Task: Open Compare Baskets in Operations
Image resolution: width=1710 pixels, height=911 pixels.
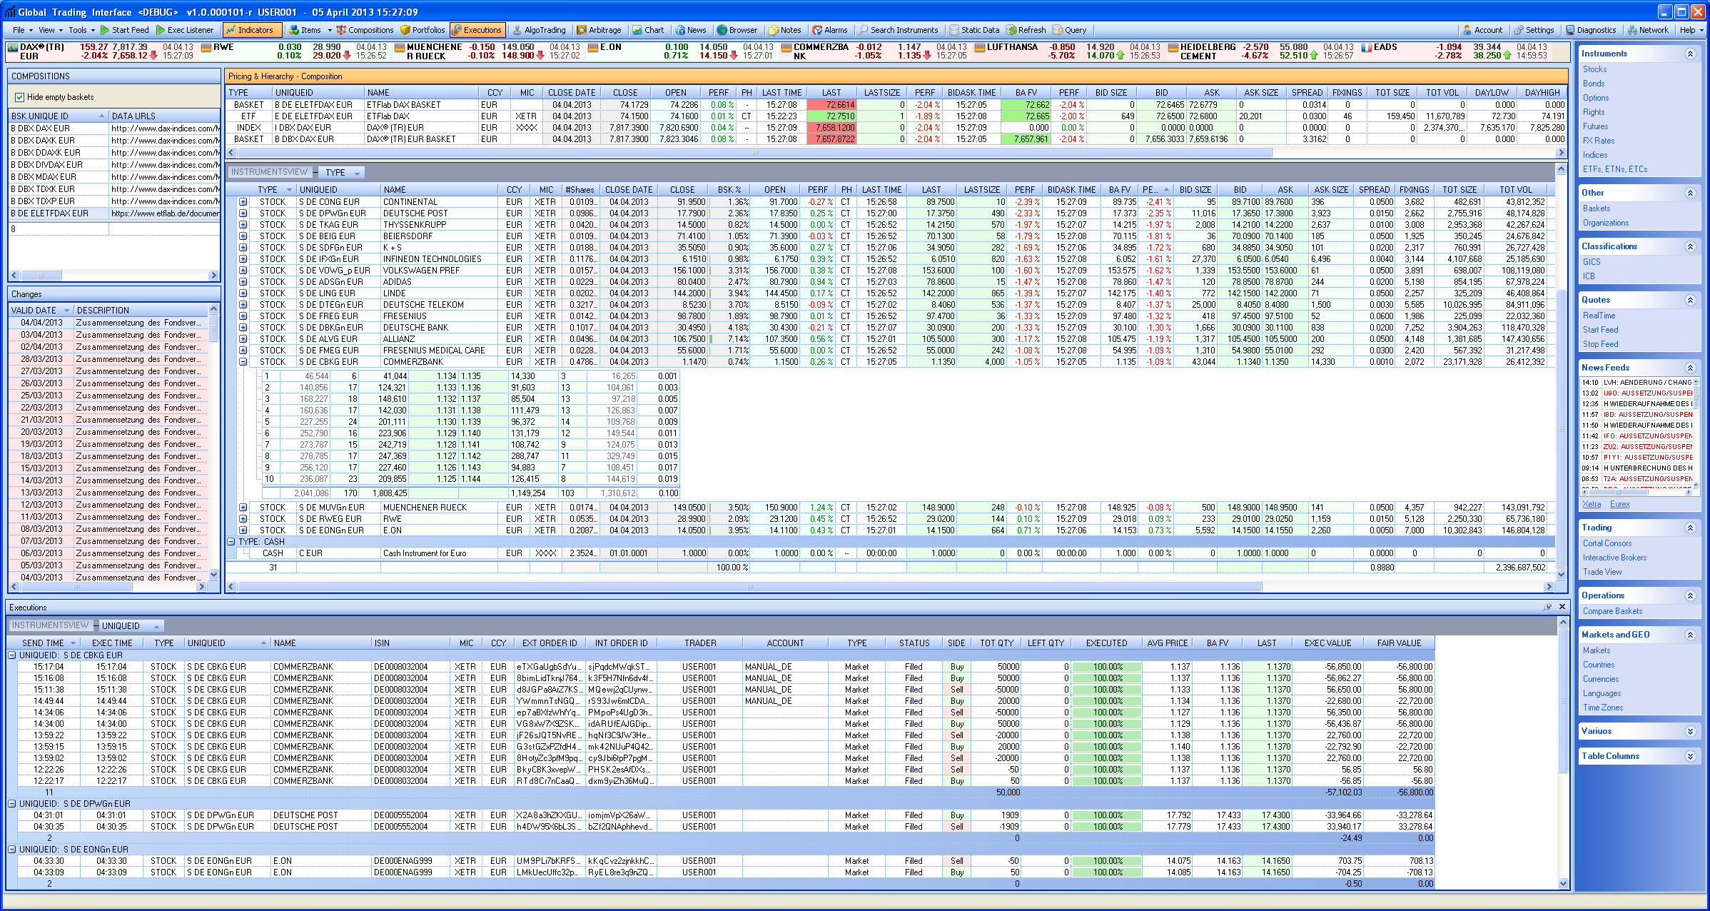Action: click(1612, 611)
